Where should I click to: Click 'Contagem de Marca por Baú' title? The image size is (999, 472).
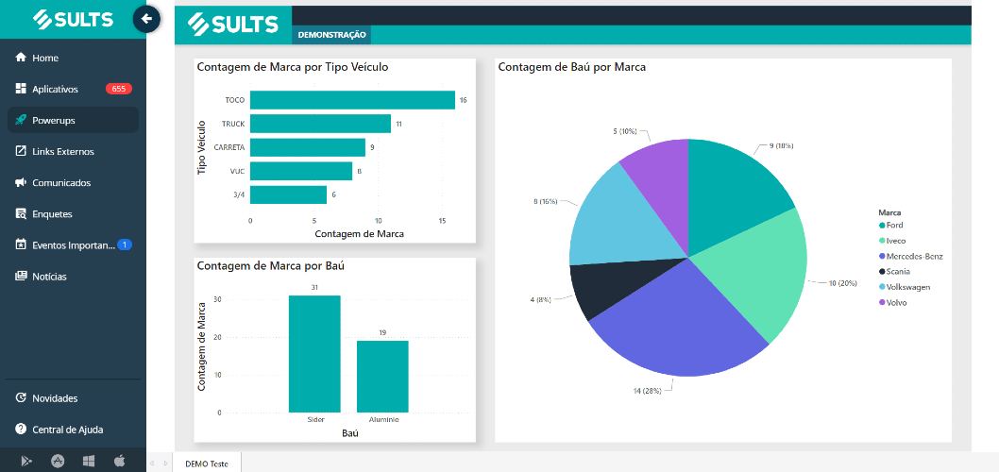pyautogui.click(x=271, y=265)
